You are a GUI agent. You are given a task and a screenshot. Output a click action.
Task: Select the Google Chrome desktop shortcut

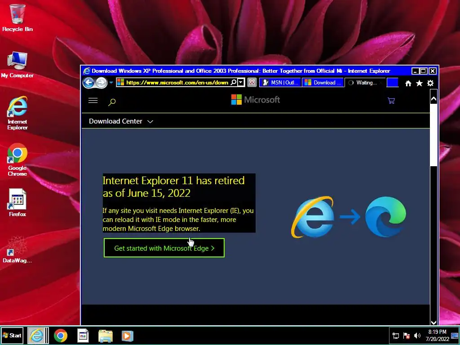click(18, 159)
